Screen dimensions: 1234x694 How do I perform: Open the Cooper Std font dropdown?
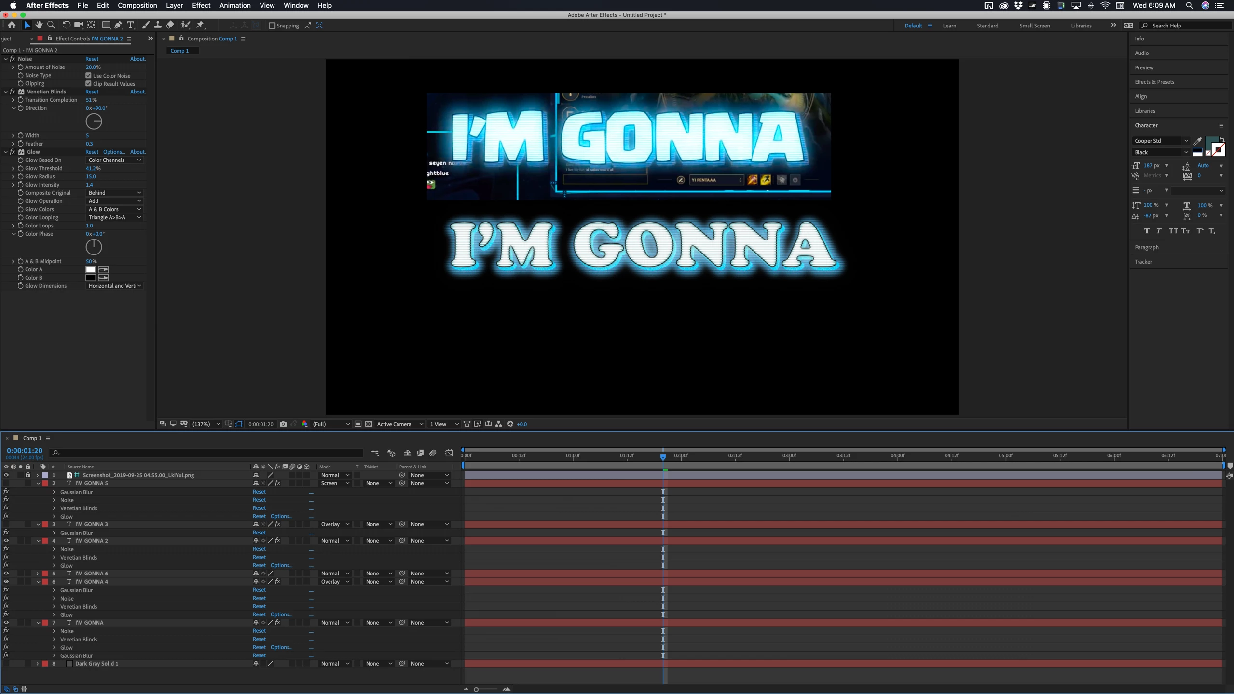(x=1185, y=141)
